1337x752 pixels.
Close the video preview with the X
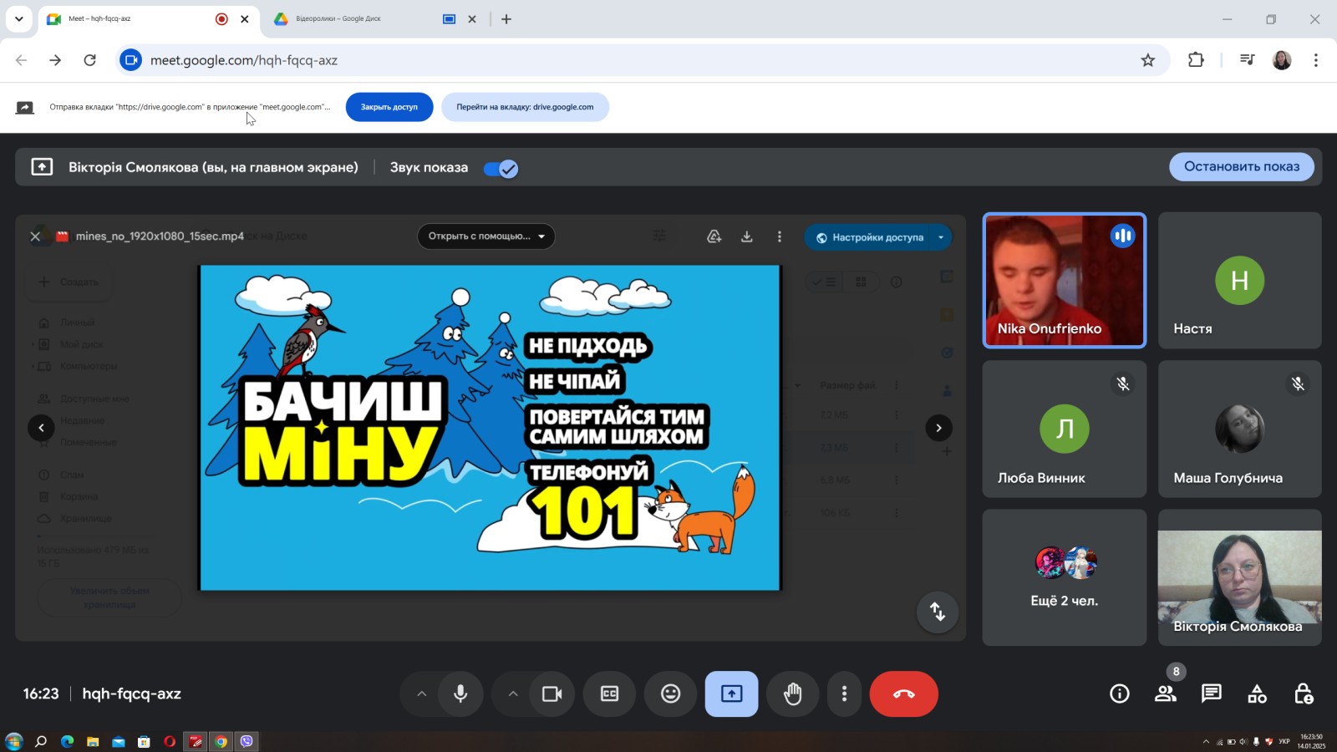tap(35, 236)
